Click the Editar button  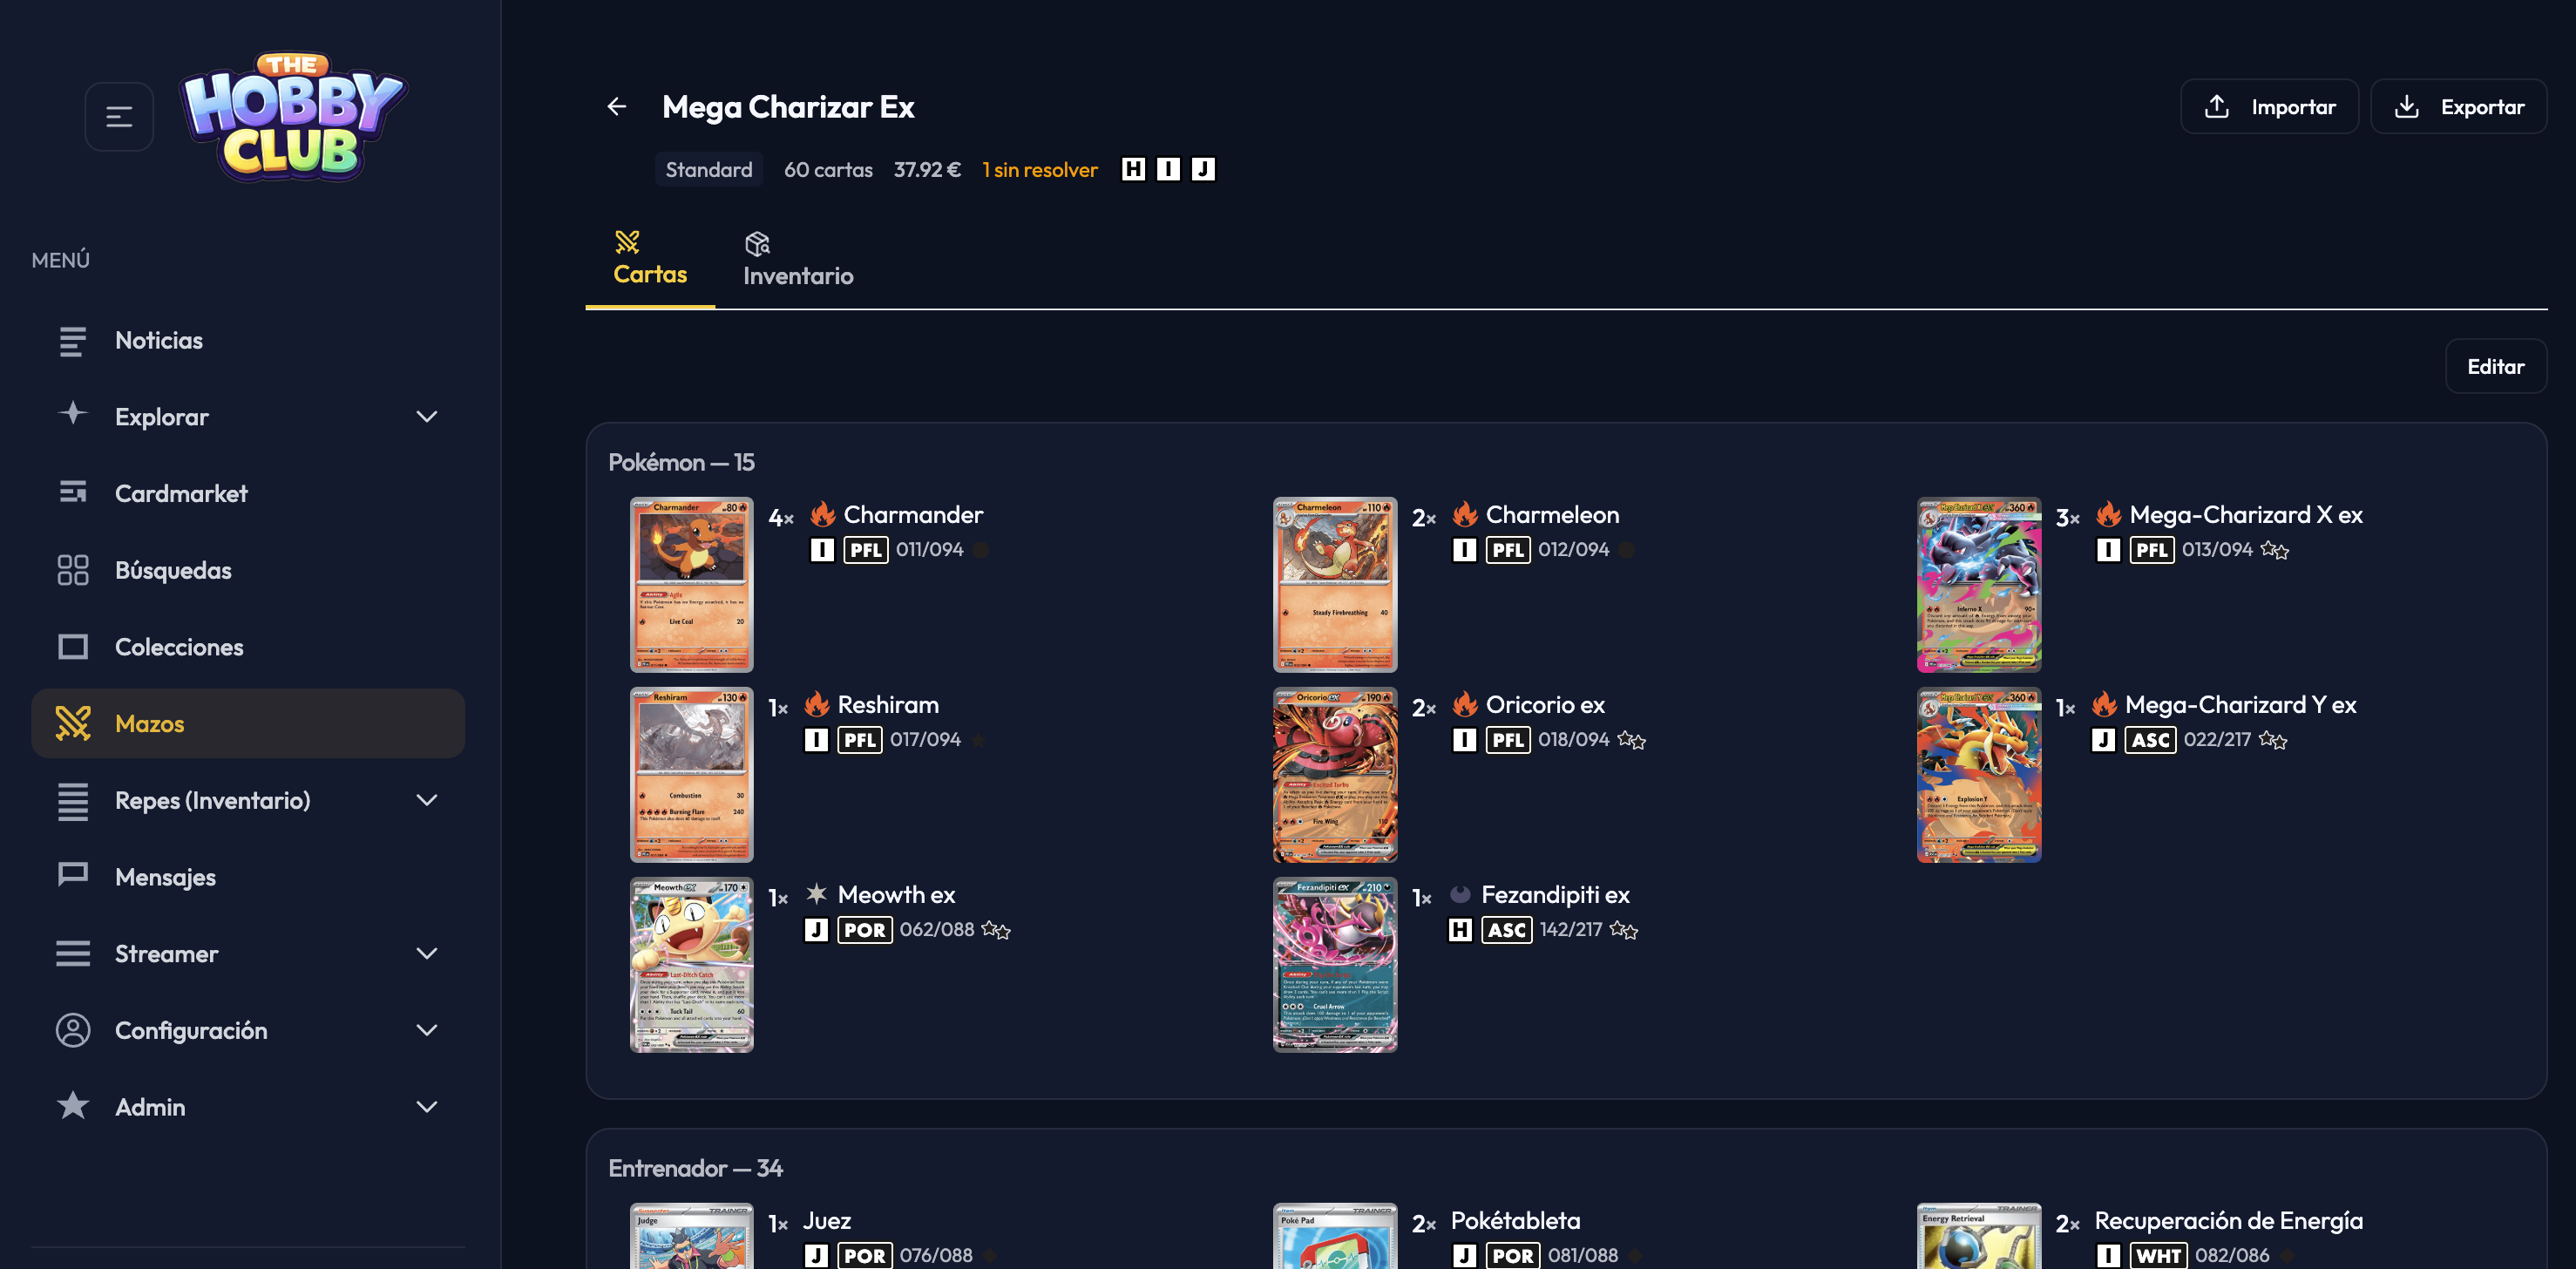click(x=2495, y=366)
